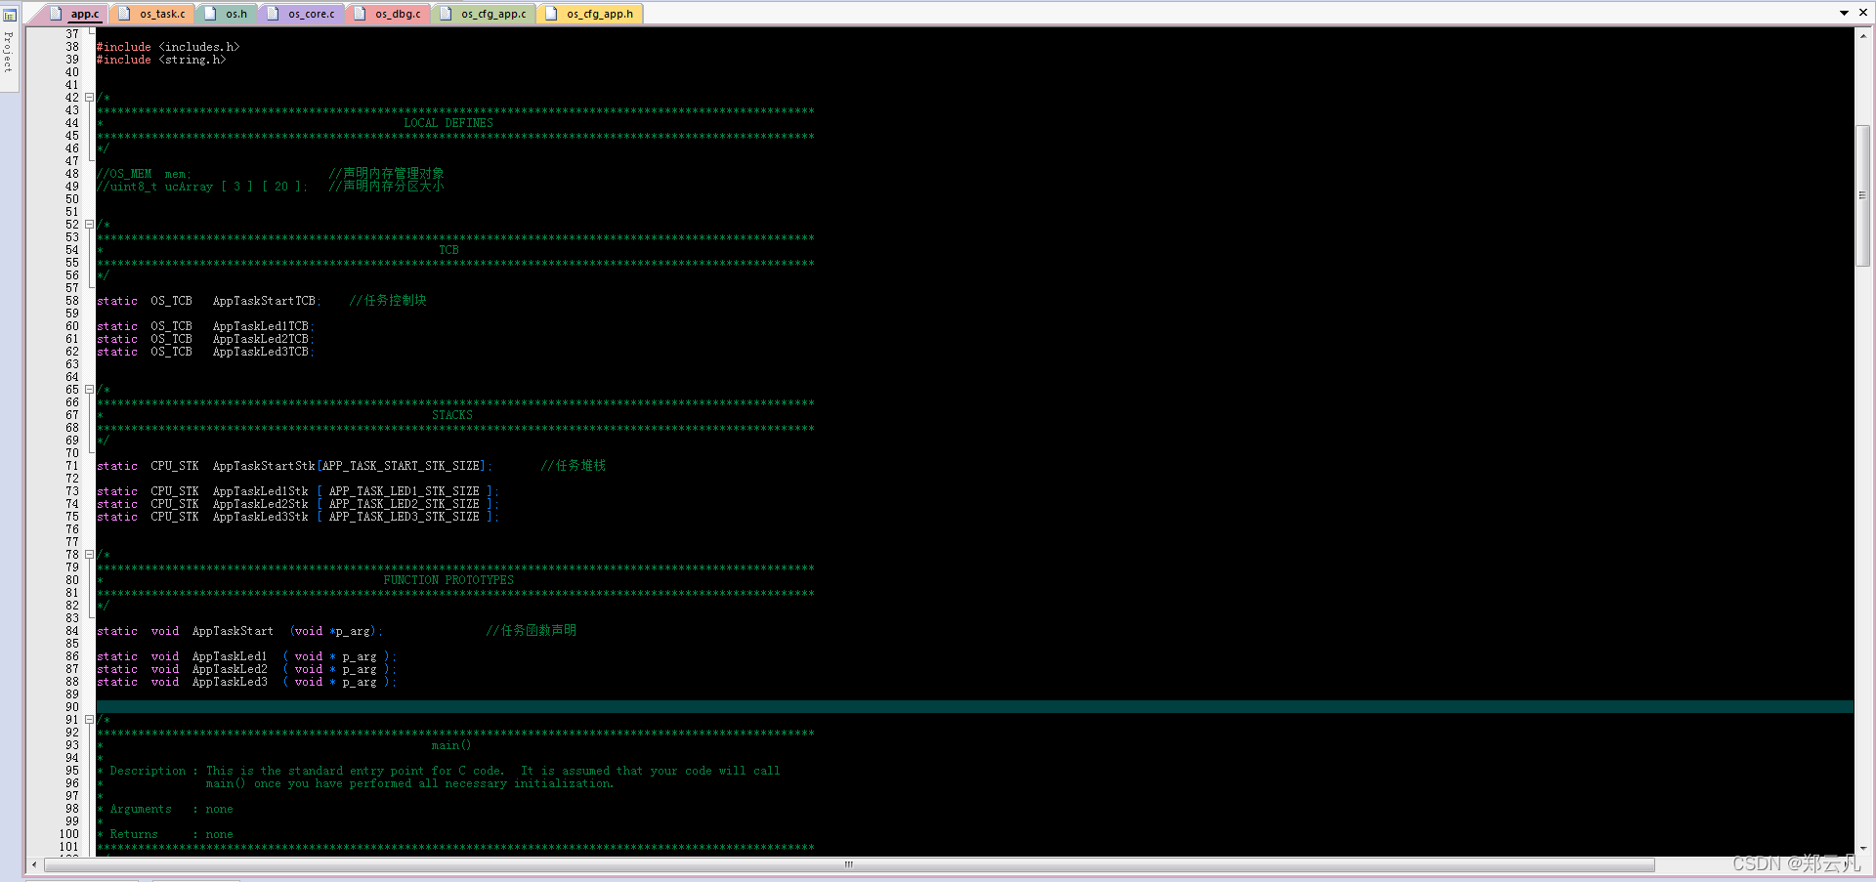Click the AppTaskLed1TCB declaration
Screen dimensions: 1876x882
pyautogui.click(x=205, y=326)
